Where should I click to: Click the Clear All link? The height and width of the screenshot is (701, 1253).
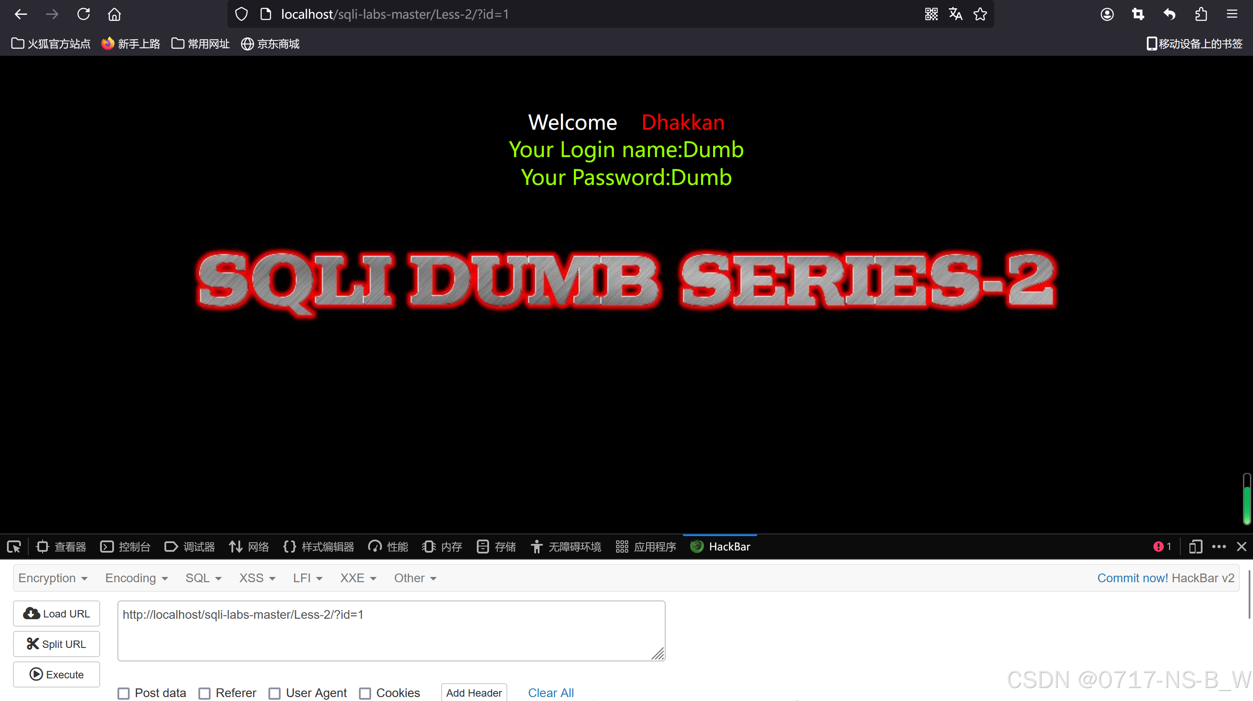pos(551,693)
